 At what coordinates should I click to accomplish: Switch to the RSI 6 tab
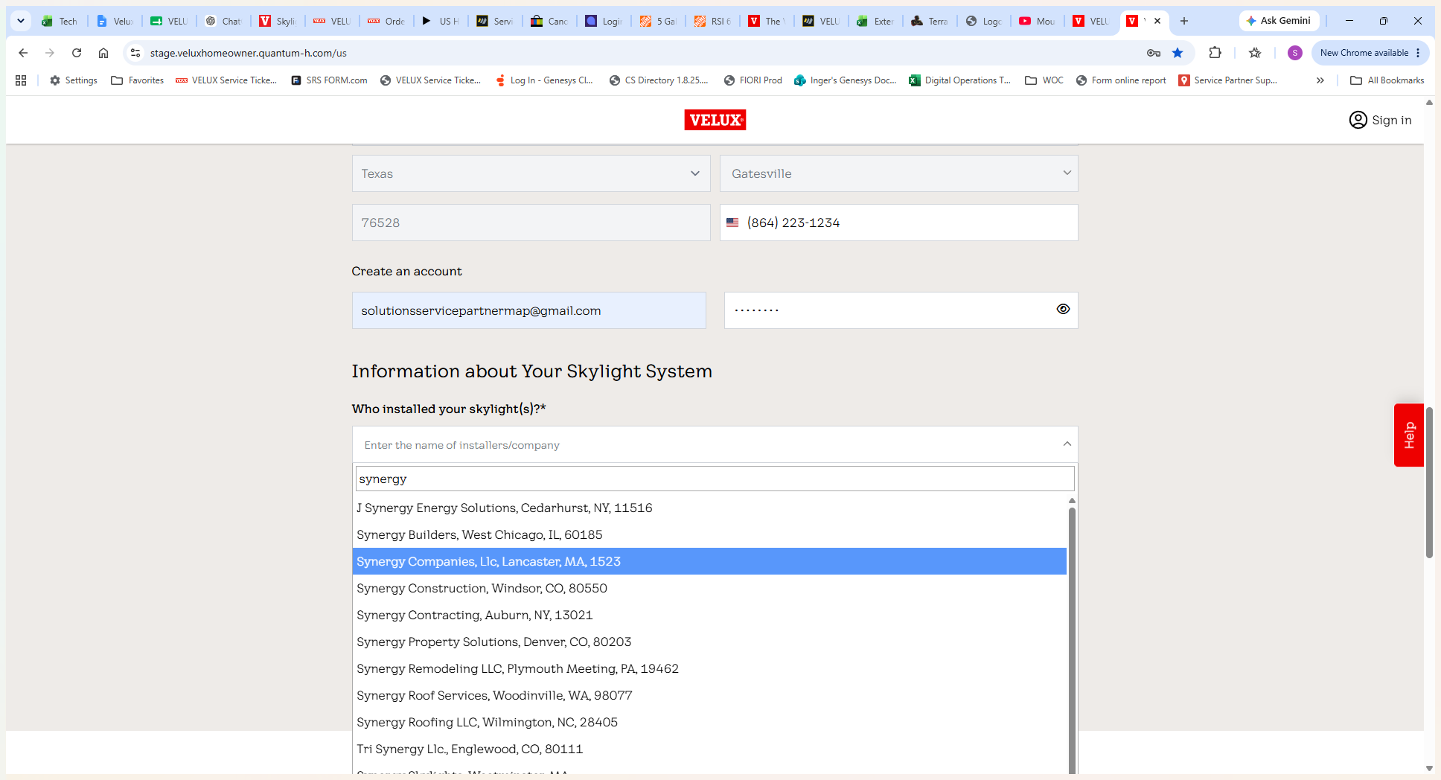point(713,21)
